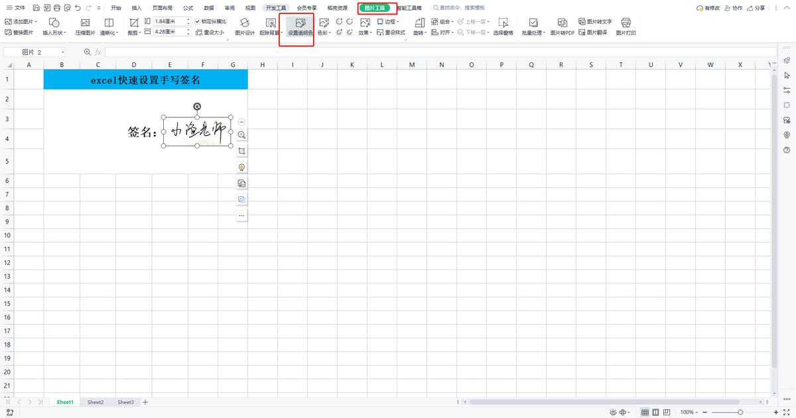Click the zoom slider handle in status bar

tap(740, 412)
